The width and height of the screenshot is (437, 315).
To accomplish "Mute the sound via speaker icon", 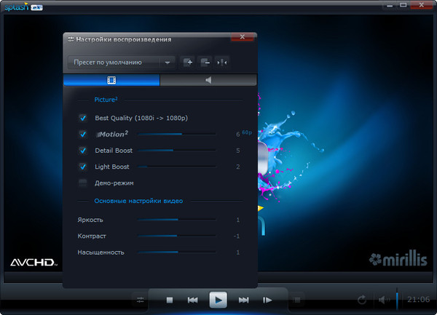I will pyautogui.click(x=383, y=299).
